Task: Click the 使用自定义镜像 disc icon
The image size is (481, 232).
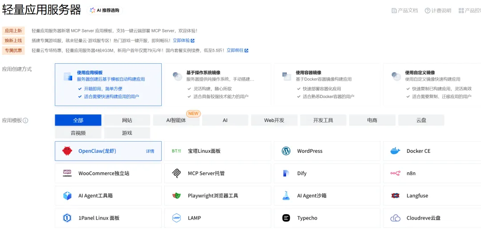Action: [x=396, y=76]
